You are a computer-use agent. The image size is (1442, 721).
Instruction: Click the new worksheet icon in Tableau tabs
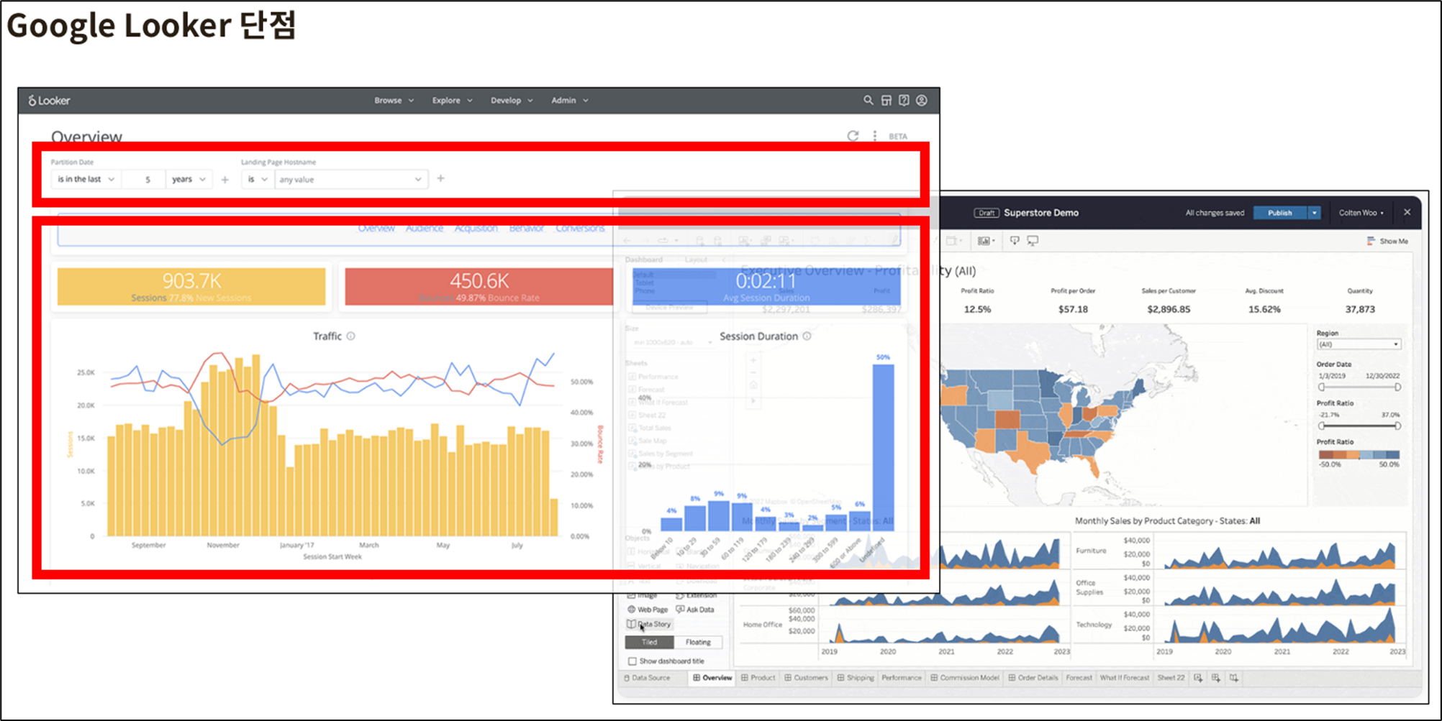pyautogui.click(x=1198, y=678)
